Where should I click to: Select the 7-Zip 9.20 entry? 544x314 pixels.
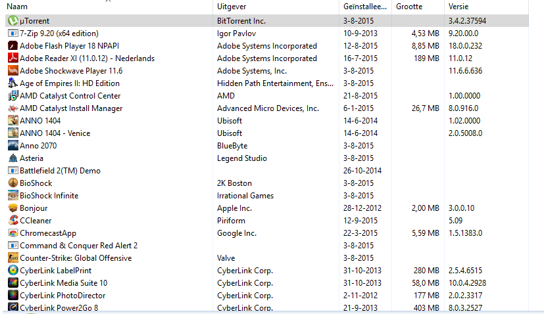[x=267, y=34]
